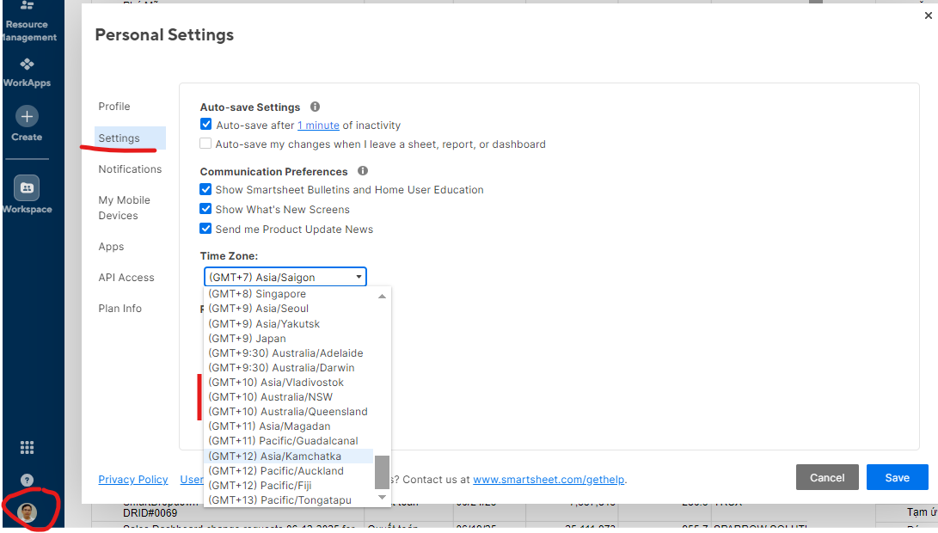Choose (GMT+9:30) Australia/Adelaide
This screenshot has height=533, width=938.
tap(289, 353)
